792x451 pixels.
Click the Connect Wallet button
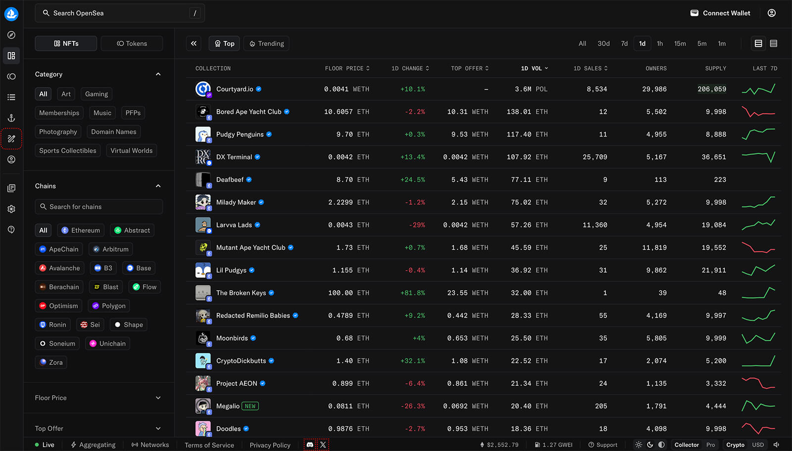(x=720, y=13)
